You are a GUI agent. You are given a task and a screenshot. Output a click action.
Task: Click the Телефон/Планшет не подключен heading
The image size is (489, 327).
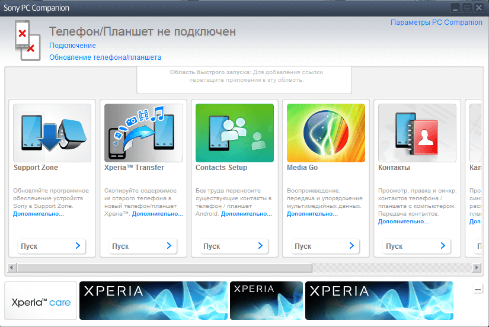(x=142, y=32)
